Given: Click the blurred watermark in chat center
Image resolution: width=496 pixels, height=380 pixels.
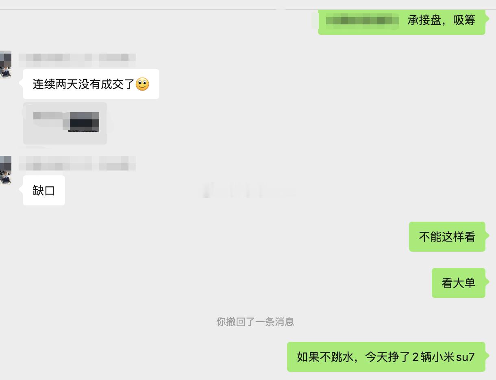Looking at the screenshot, I should pos(248,190).
